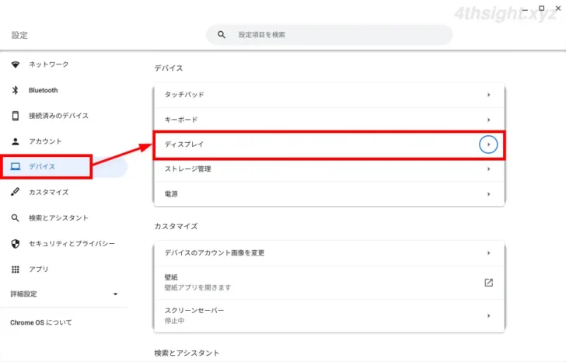Open ストレージ管理 row
This screenshot has height=362, width=566.
pyautogui.click(x=329, y=169)
